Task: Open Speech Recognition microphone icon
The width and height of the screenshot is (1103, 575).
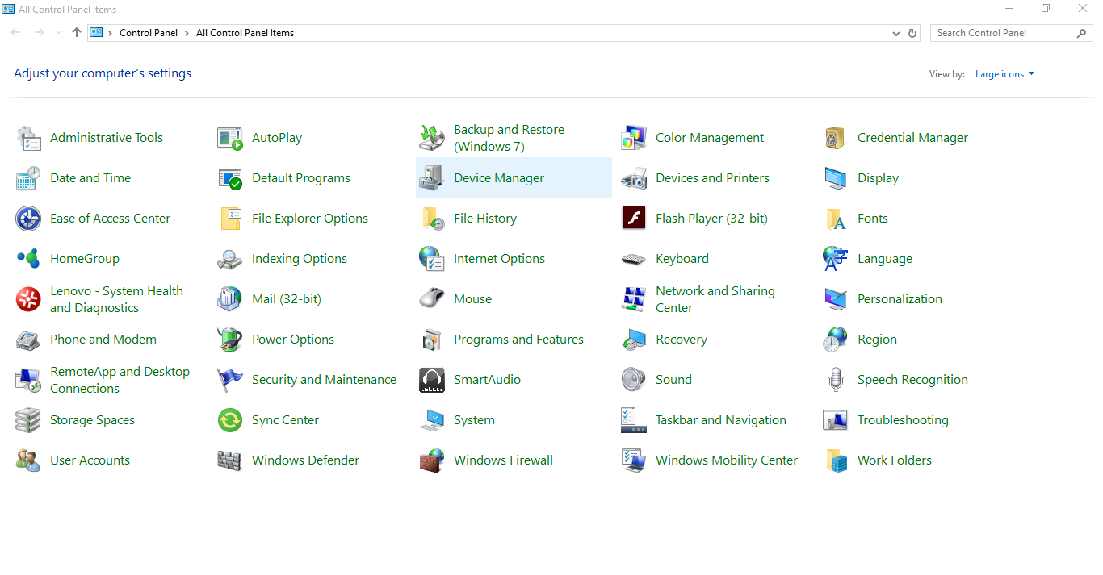Action: (x=836, y=380)
